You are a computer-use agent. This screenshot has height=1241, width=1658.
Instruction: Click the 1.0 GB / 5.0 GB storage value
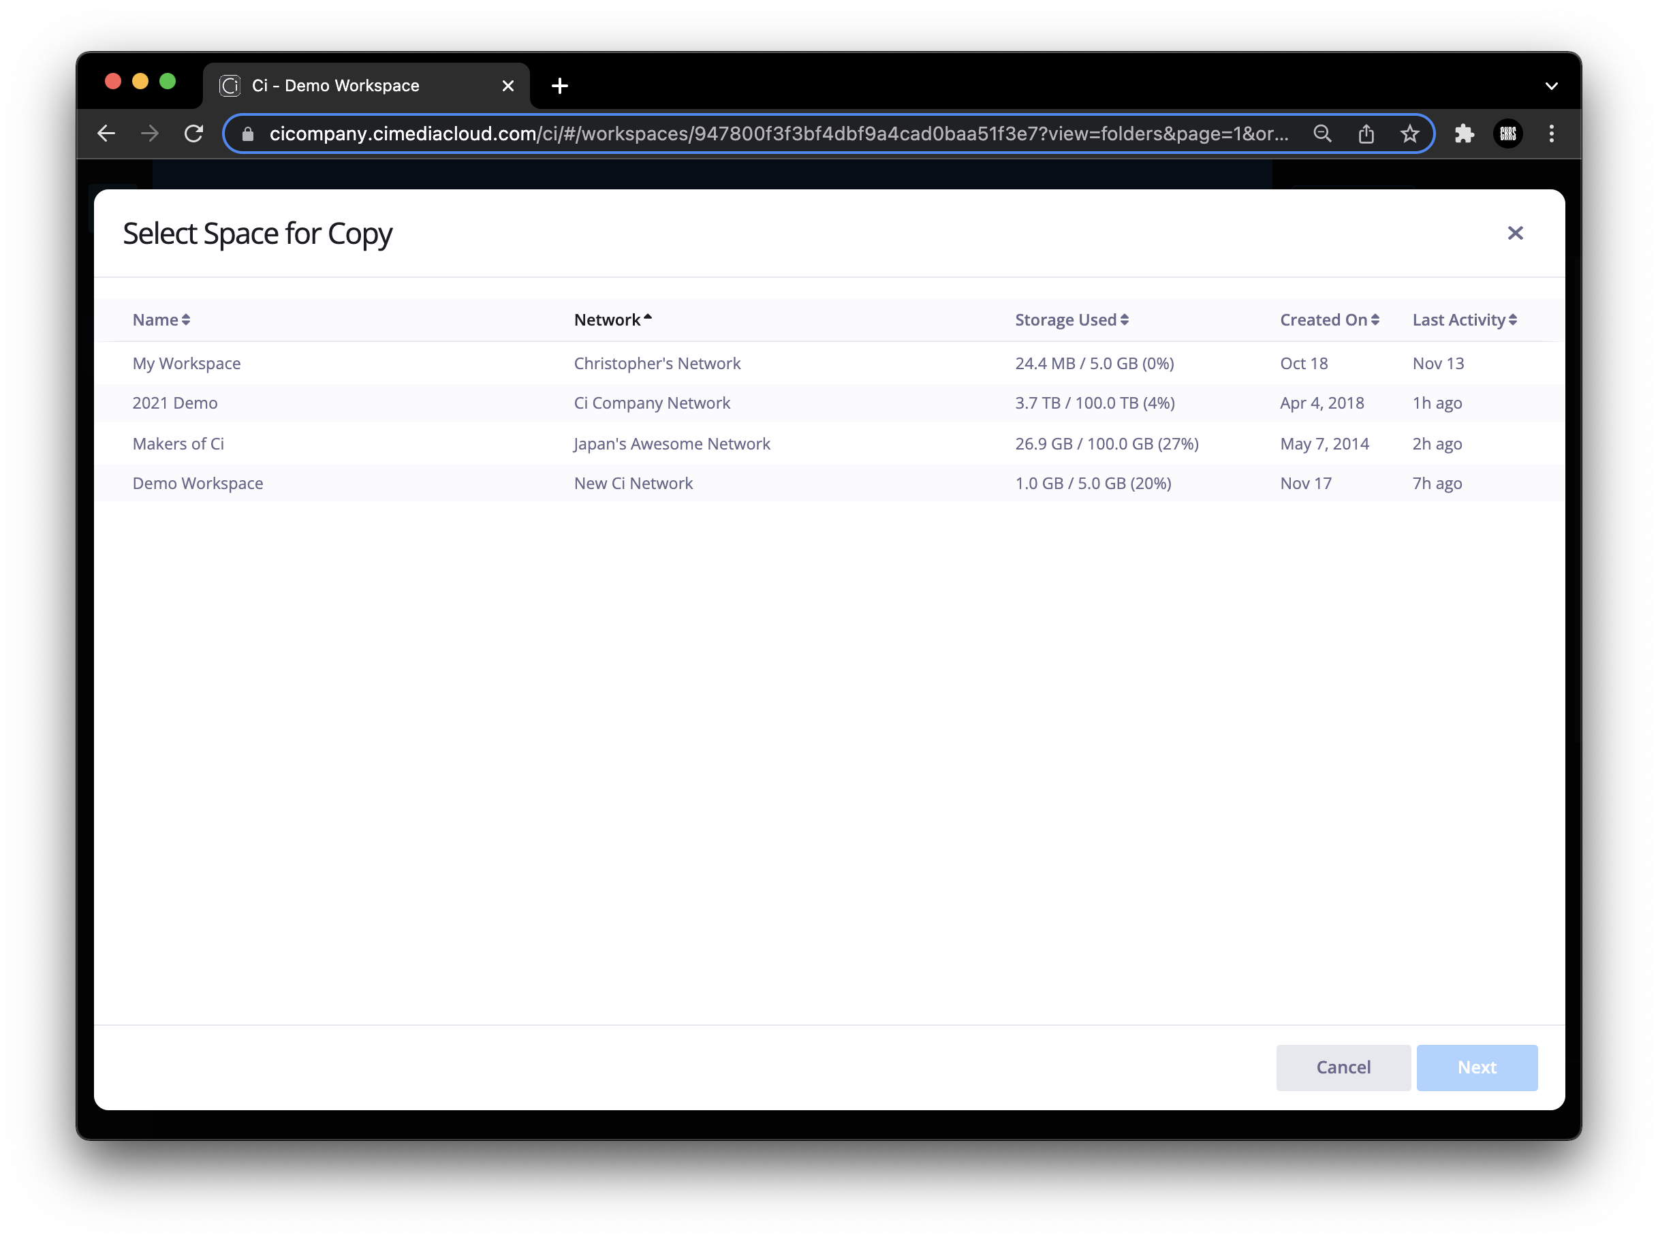coord(1093,484)
